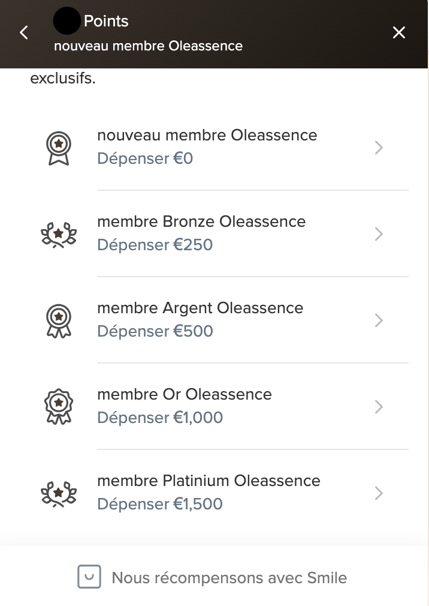Viewport: 429px width, 606px height.
Task: Open the membre Bronze Oleassence tier
Action: coord(201,222)
